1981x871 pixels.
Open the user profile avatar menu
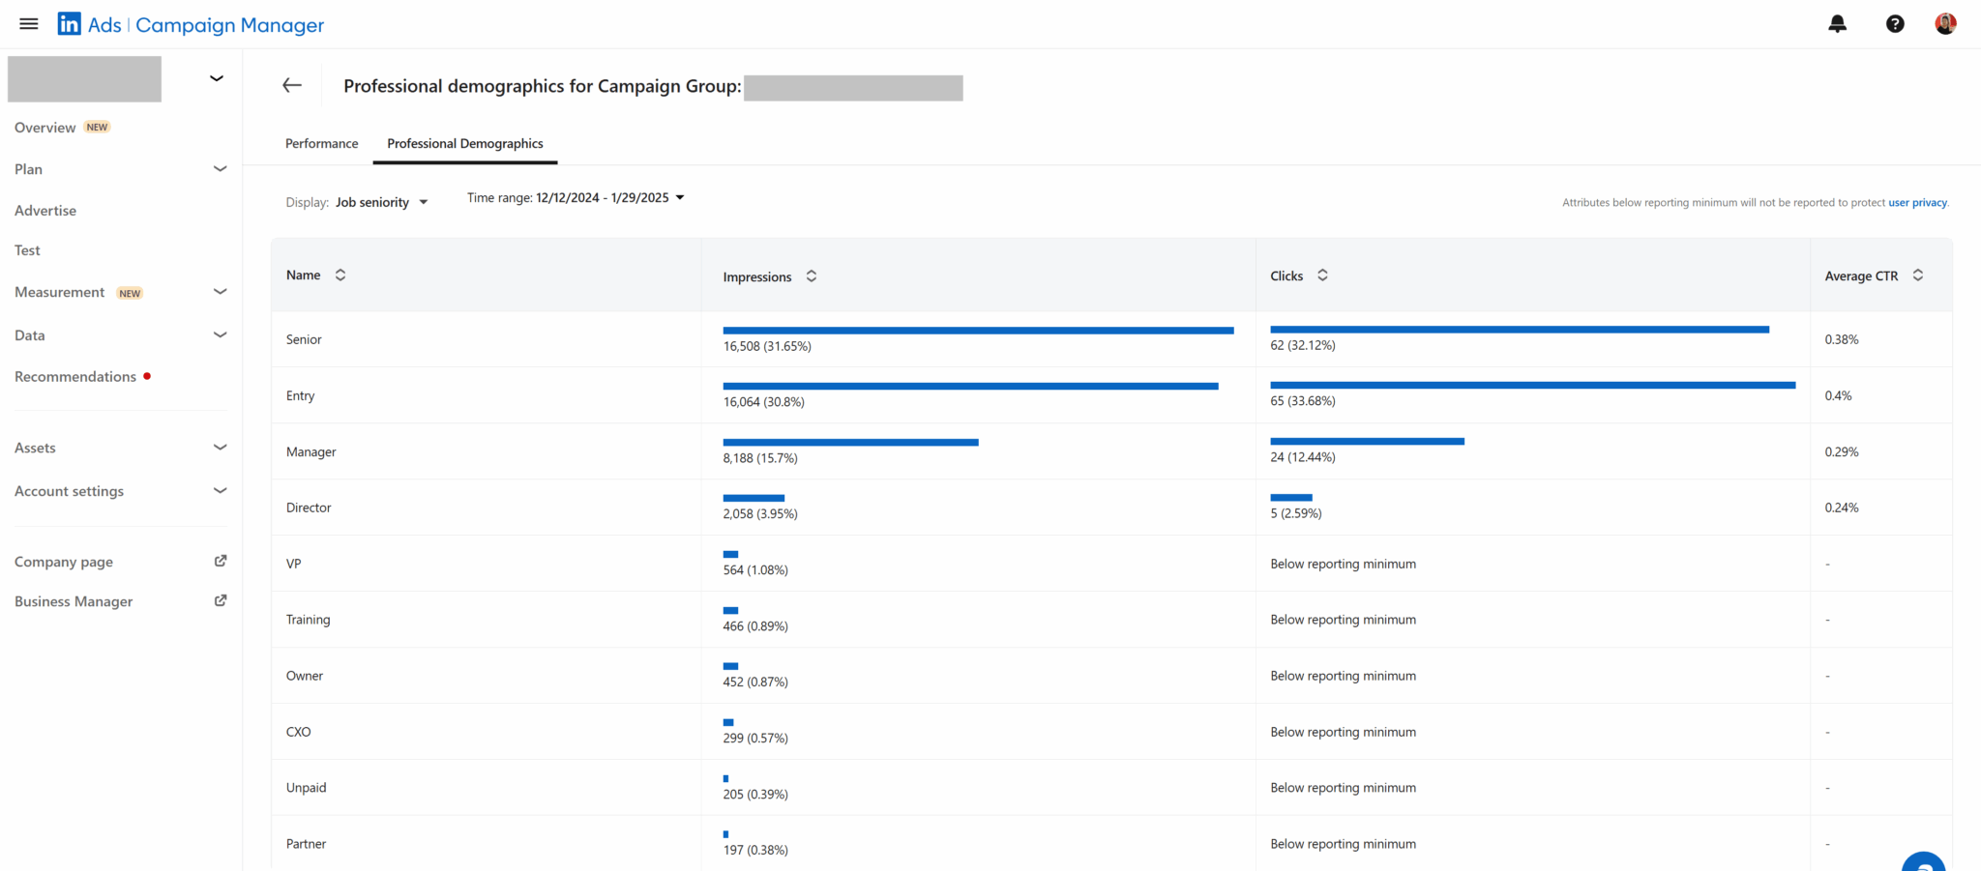pyautogui.click(x=1945, y=24)
